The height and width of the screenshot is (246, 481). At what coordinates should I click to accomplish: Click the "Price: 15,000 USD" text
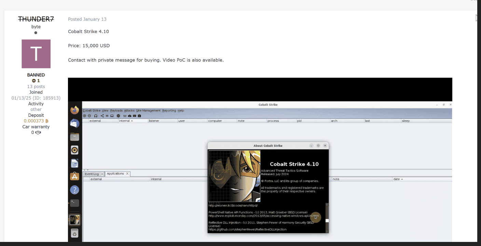pyautogui.click(x=89, y=46)
